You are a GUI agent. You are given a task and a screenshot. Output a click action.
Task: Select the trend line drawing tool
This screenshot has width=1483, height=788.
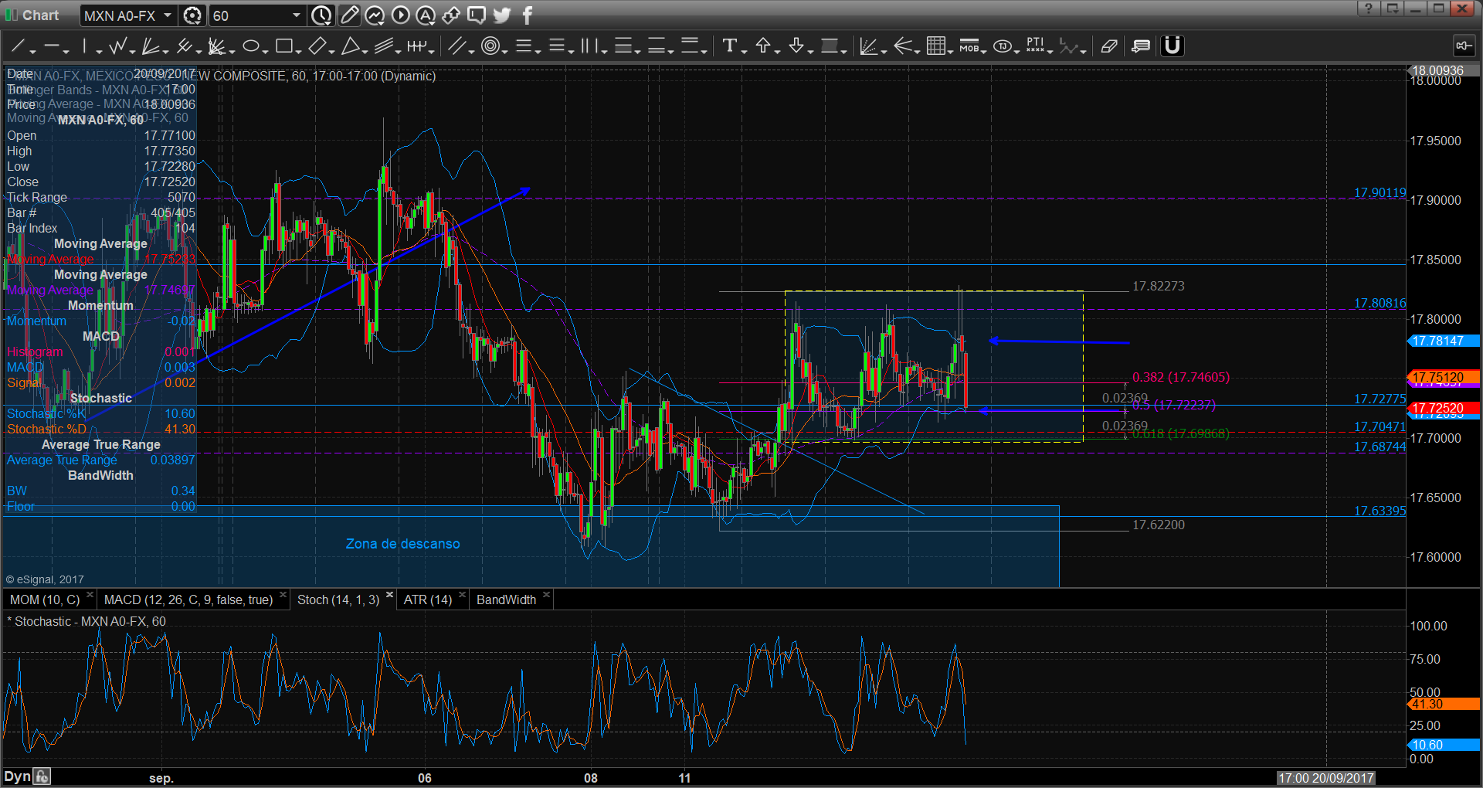point(18,47)
